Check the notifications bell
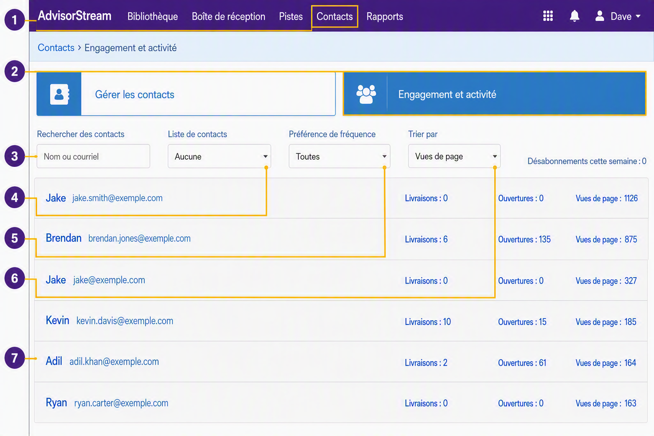Image resolution: width=654 pixels, height=436 pixels. [574, 16]
